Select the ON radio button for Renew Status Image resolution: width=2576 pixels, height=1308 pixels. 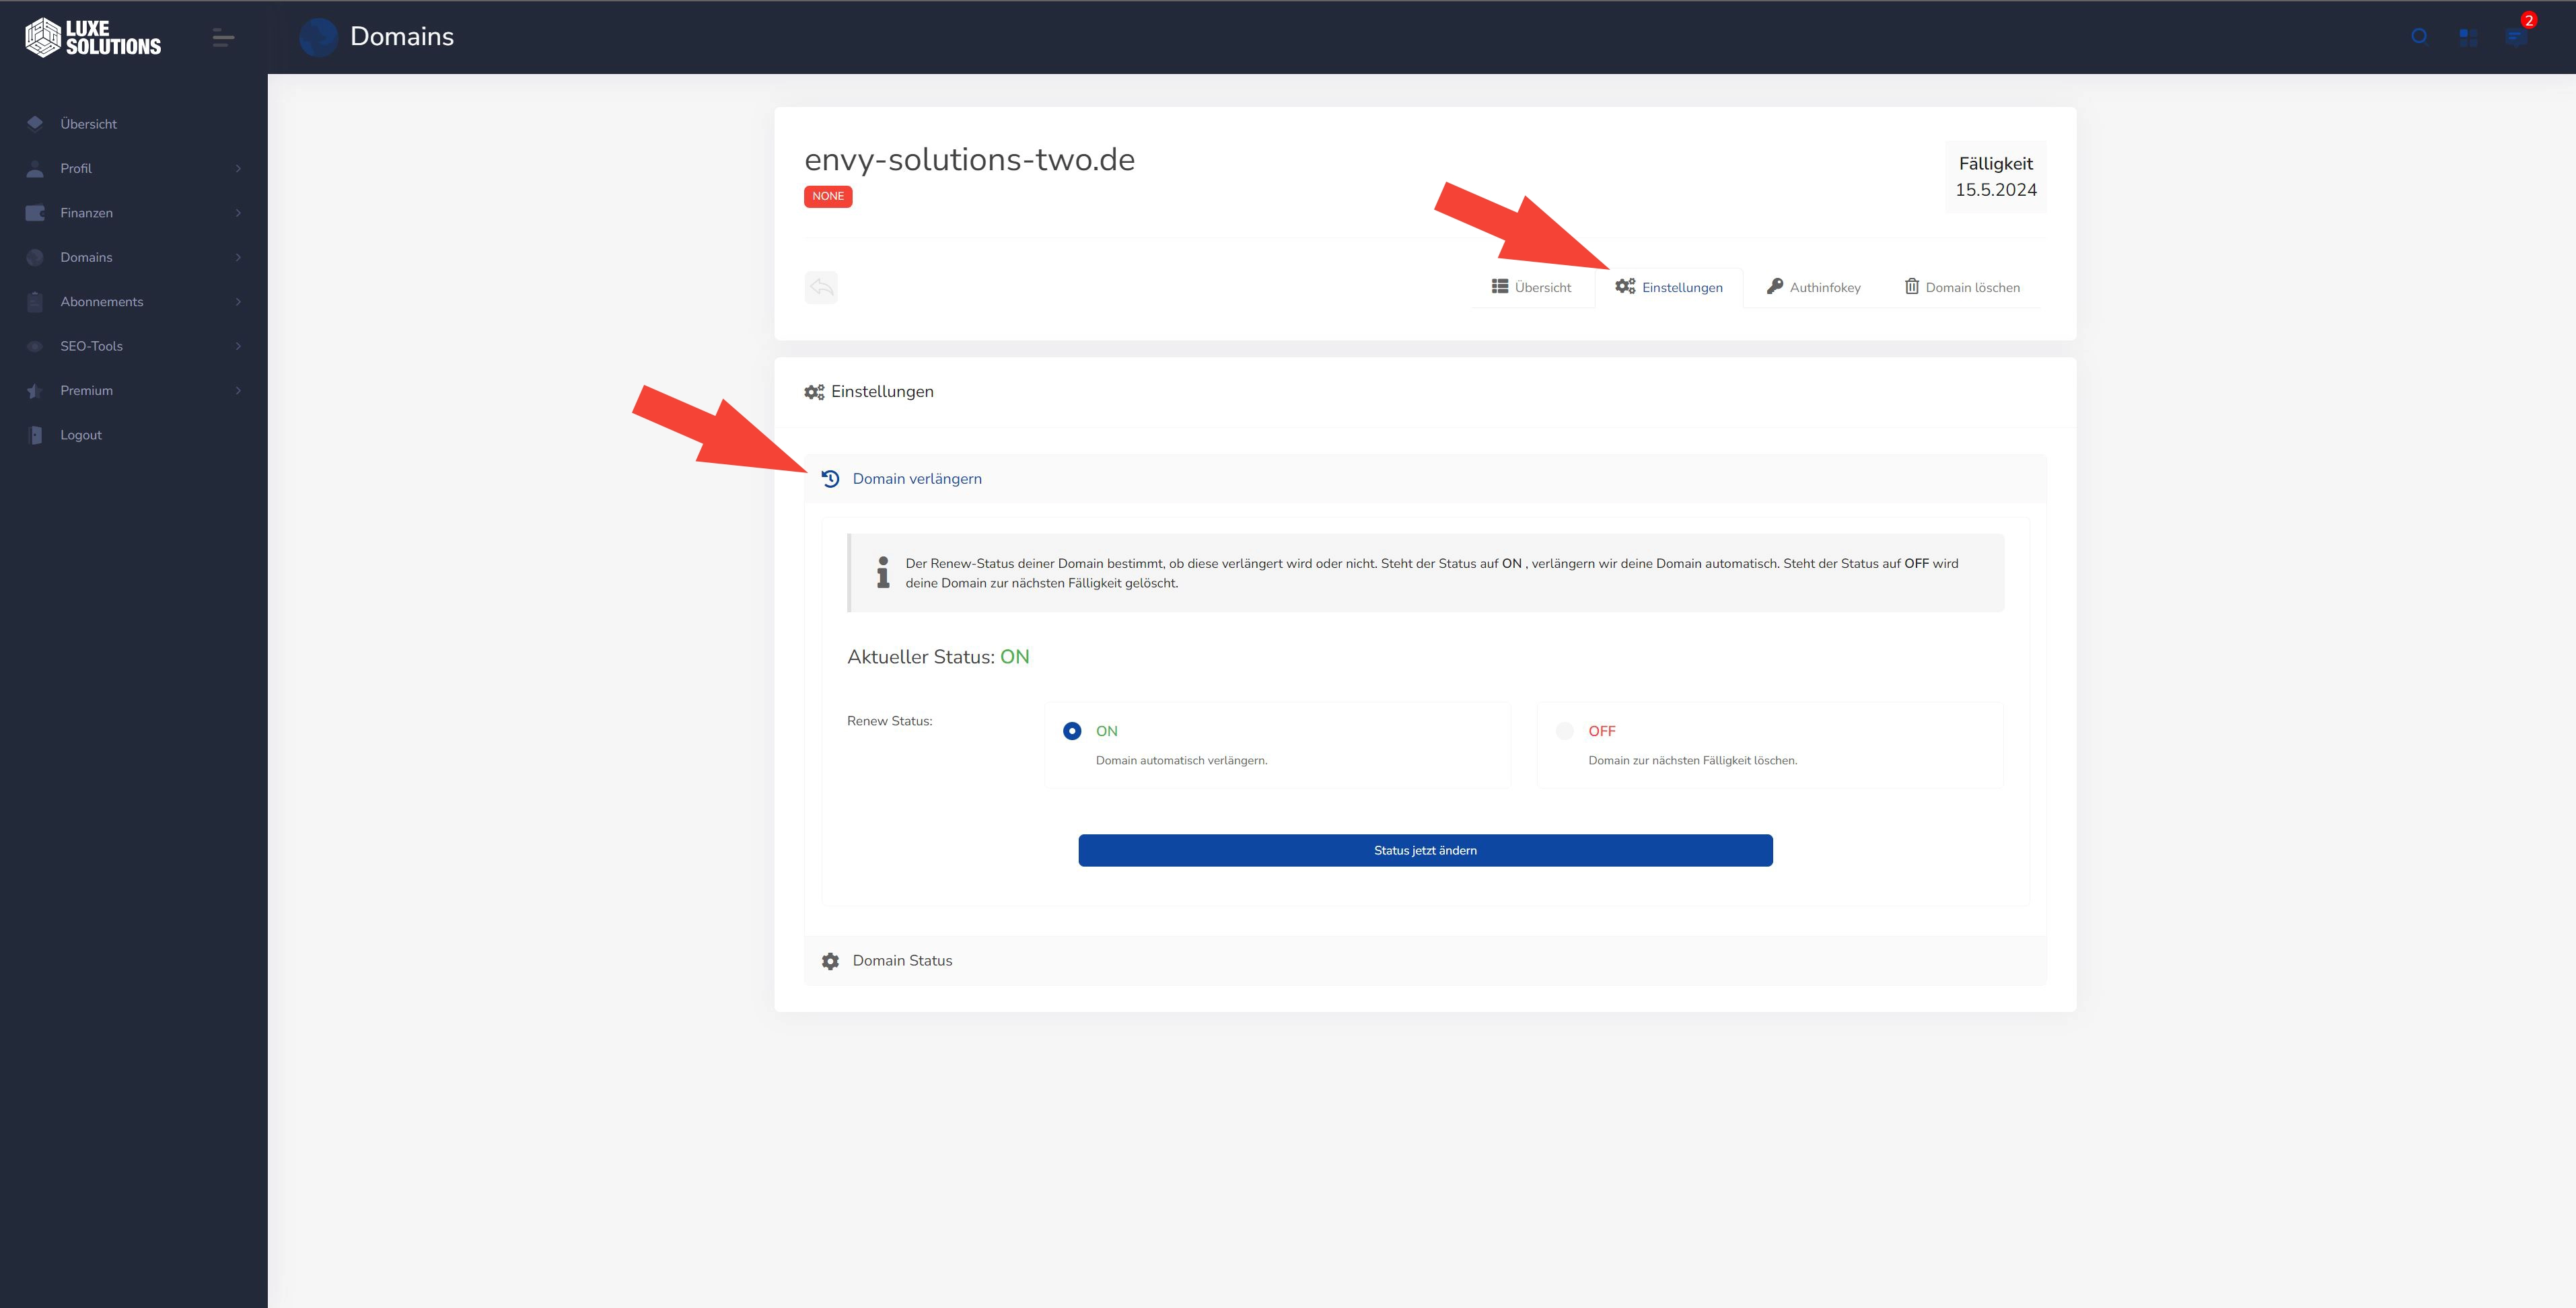tap(1069, 729)
